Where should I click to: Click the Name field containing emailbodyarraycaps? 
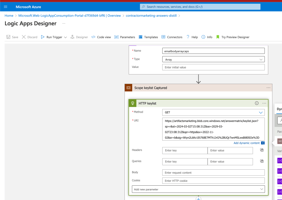(x=213, y=51)
